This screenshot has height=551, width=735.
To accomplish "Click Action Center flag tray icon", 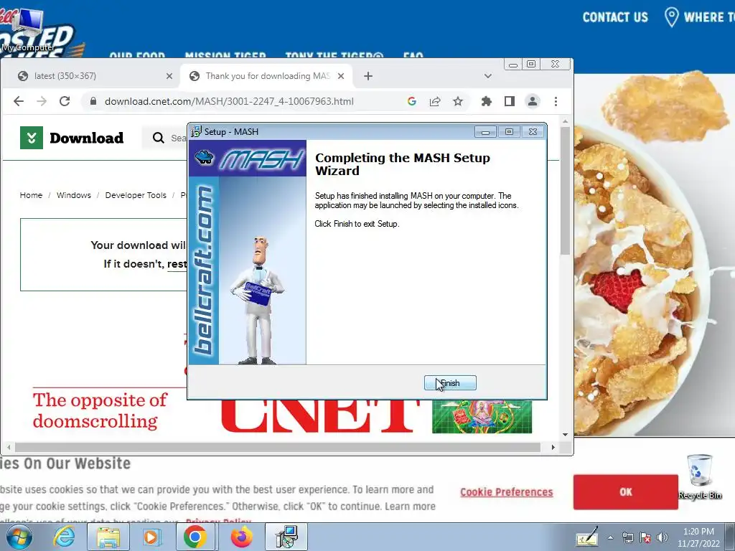I will pyautogui.click(x=645, y=538).
